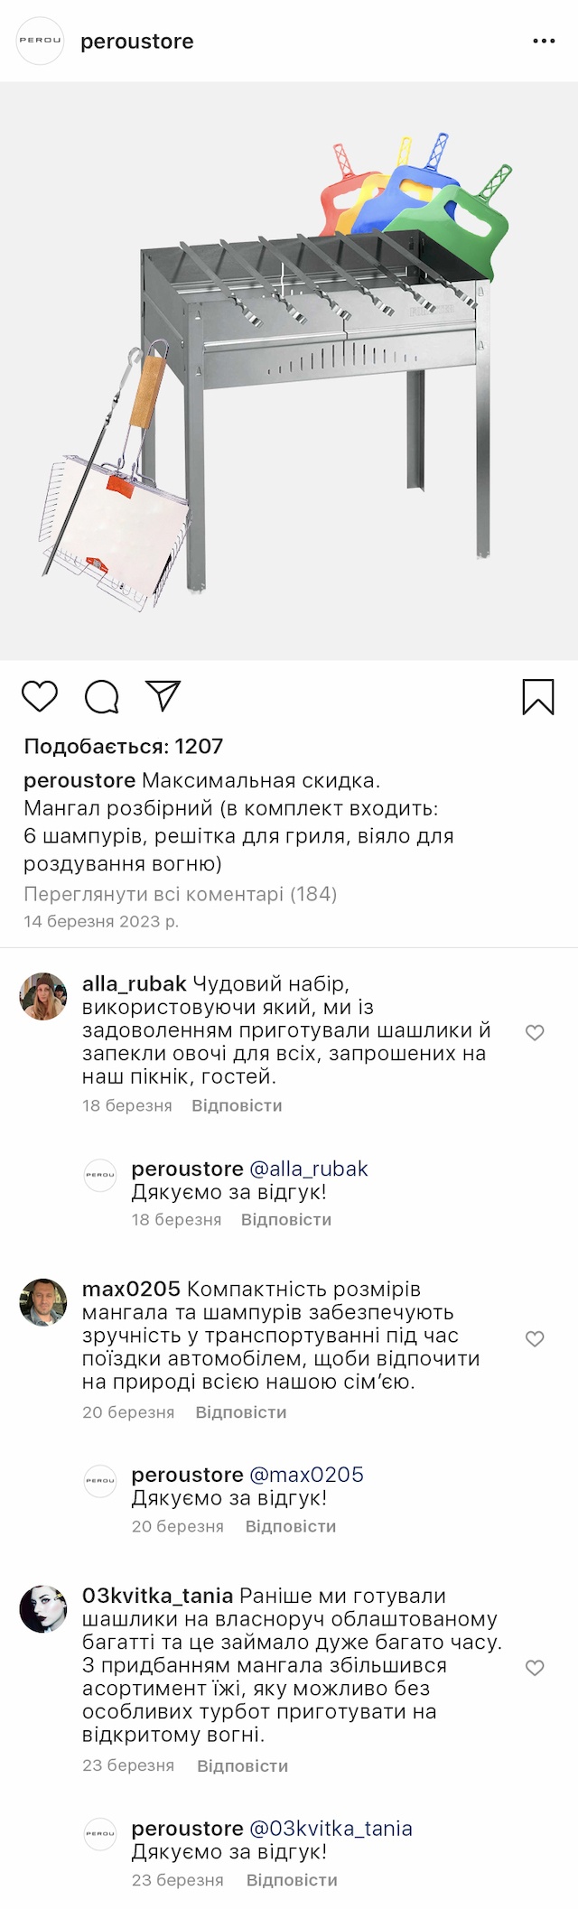Image resolution: width=578 pixels, height=1909 pixels.
Task: Like the post with the heart icon
Action: tap(40, 696)
